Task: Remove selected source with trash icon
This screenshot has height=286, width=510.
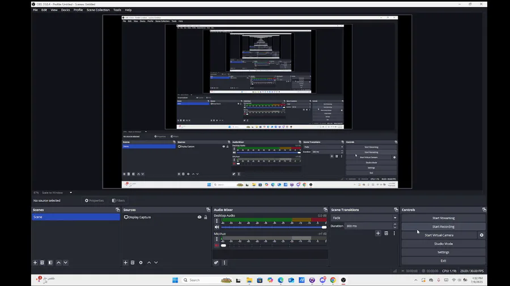Action: click(133, 262)
